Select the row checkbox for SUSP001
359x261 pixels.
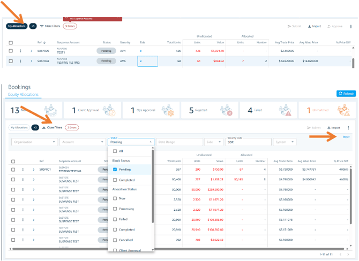12,170
